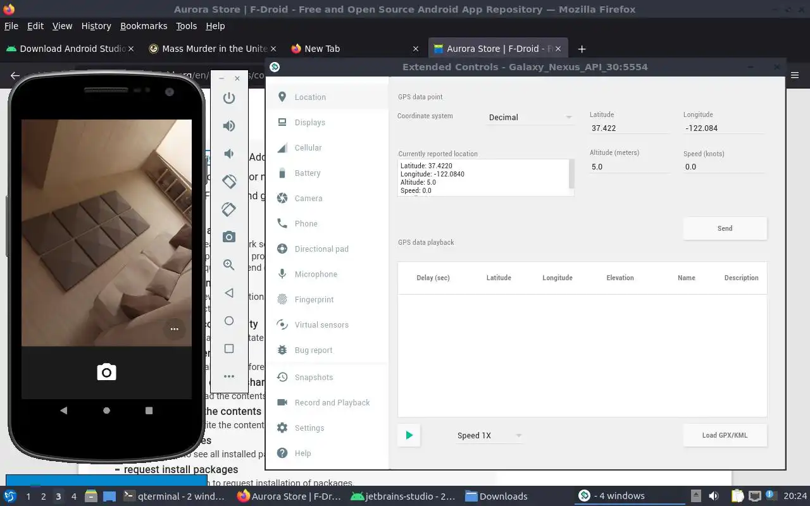810x506 pixels.
Task: Open Firefox Bookmarks menu
Action: [144, 26]
